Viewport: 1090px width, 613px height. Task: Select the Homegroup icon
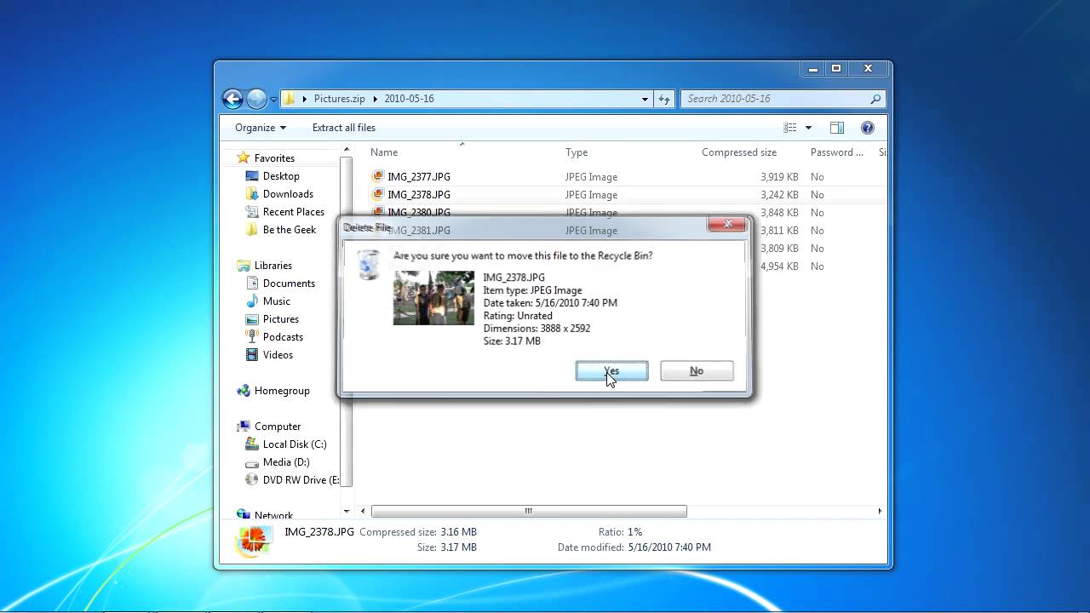[x=244, y=391]
